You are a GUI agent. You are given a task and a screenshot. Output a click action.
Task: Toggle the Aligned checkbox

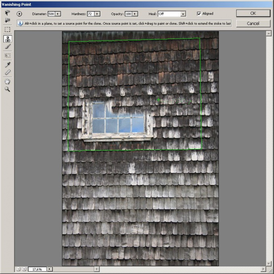(199, 14)
